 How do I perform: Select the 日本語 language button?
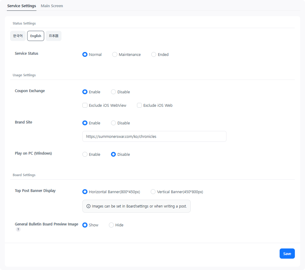pyautogui.click(x=53, y=36)
